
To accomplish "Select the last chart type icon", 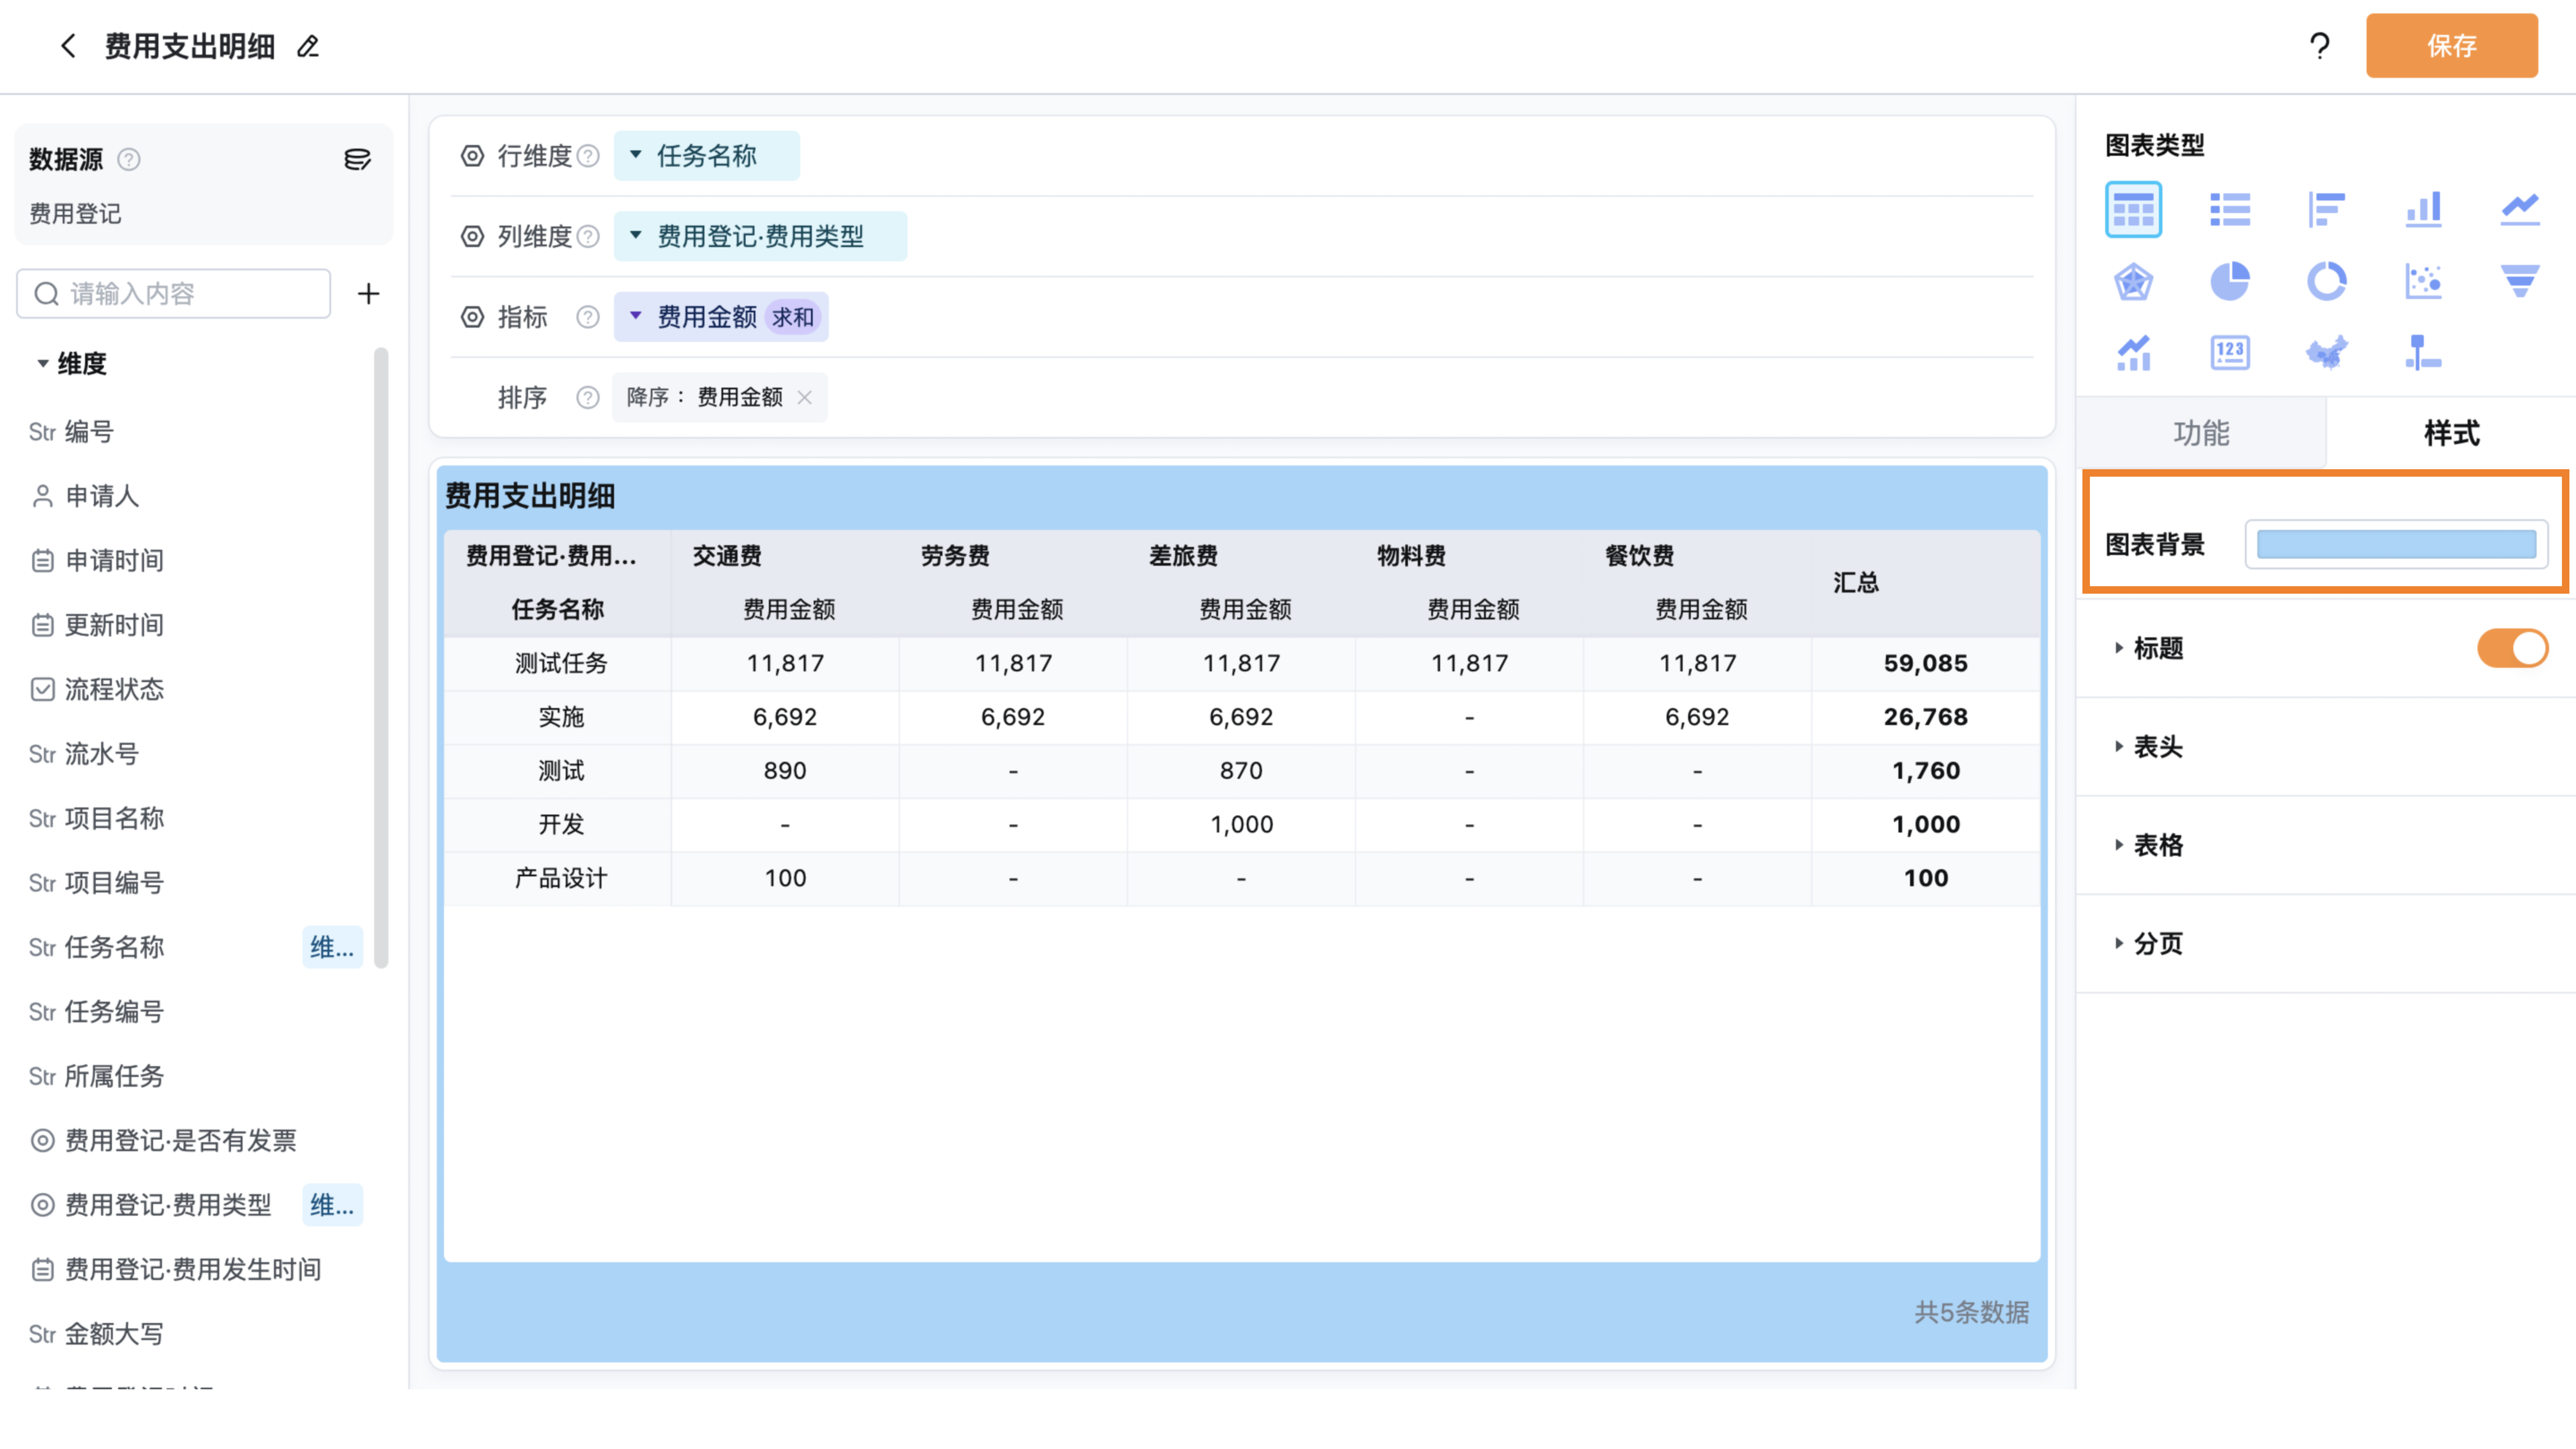I will click(2423, 353).
